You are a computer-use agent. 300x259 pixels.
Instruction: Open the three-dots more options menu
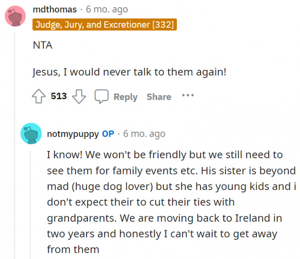pos(188,96)
